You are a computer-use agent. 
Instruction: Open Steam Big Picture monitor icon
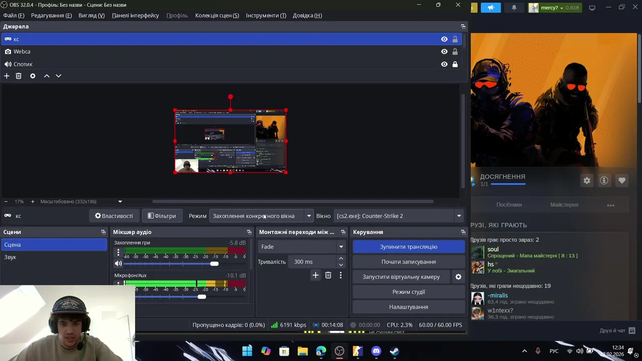tap(592, 8)
